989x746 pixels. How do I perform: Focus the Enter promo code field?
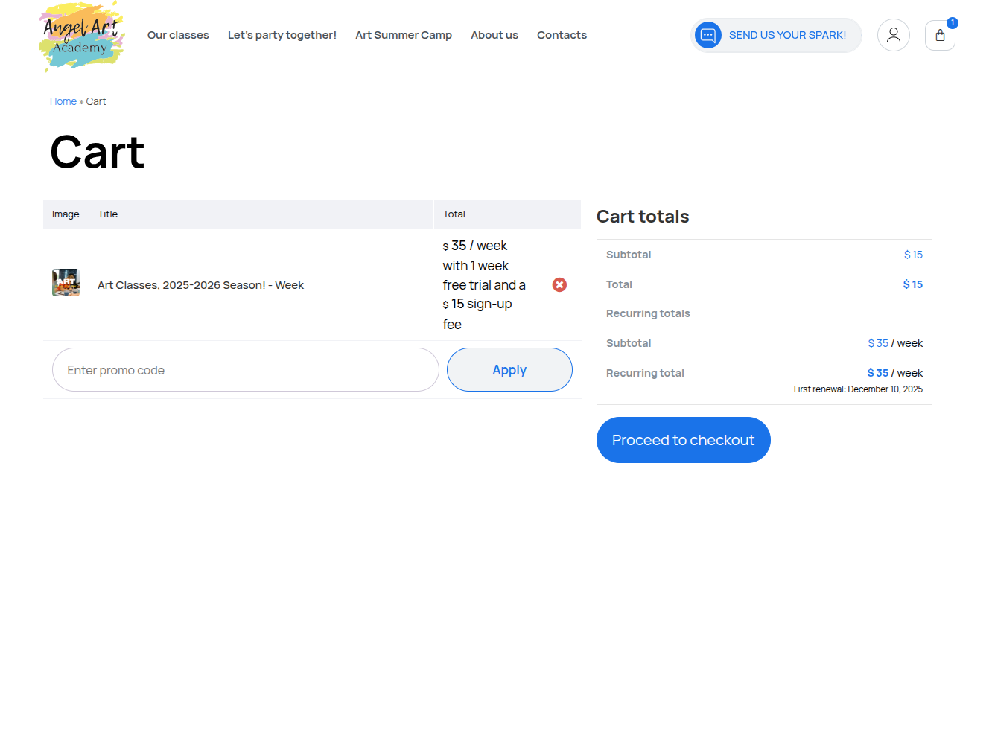pos(245,370)
